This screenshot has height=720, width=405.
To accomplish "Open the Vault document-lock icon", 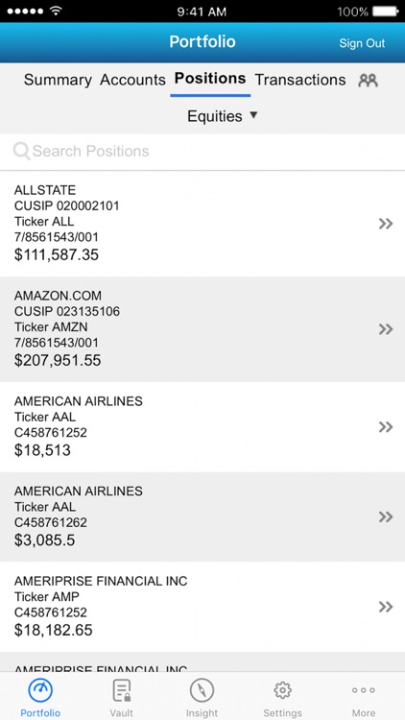I will 122,690.
